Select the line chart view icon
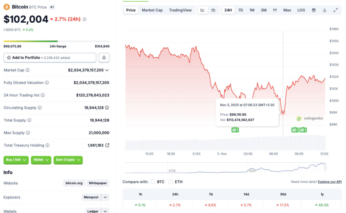Screen dimensions: 346x213 coord(203,10)
